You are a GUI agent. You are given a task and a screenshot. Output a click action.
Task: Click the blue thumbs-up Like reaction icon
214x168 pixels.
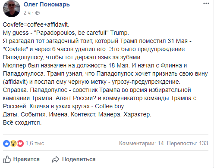(6, 144)
